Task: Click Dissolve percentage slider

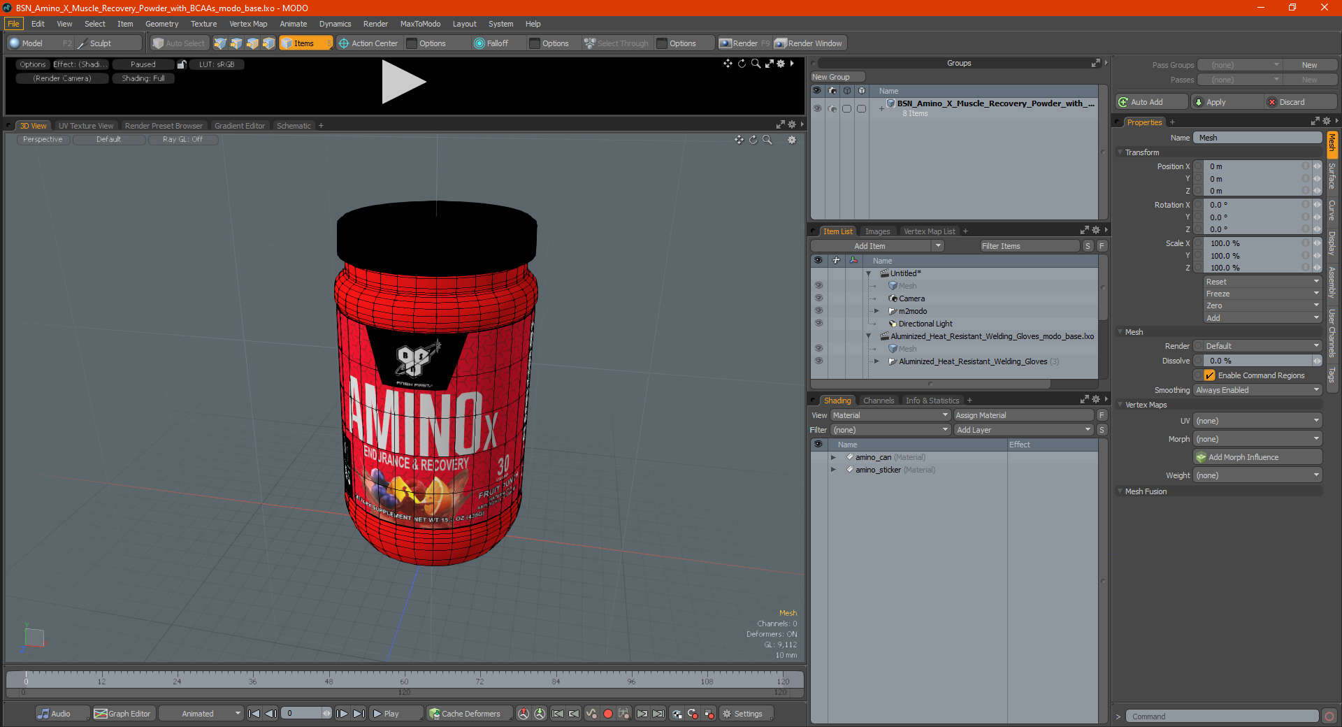Action: click(x=1257, y=361)
